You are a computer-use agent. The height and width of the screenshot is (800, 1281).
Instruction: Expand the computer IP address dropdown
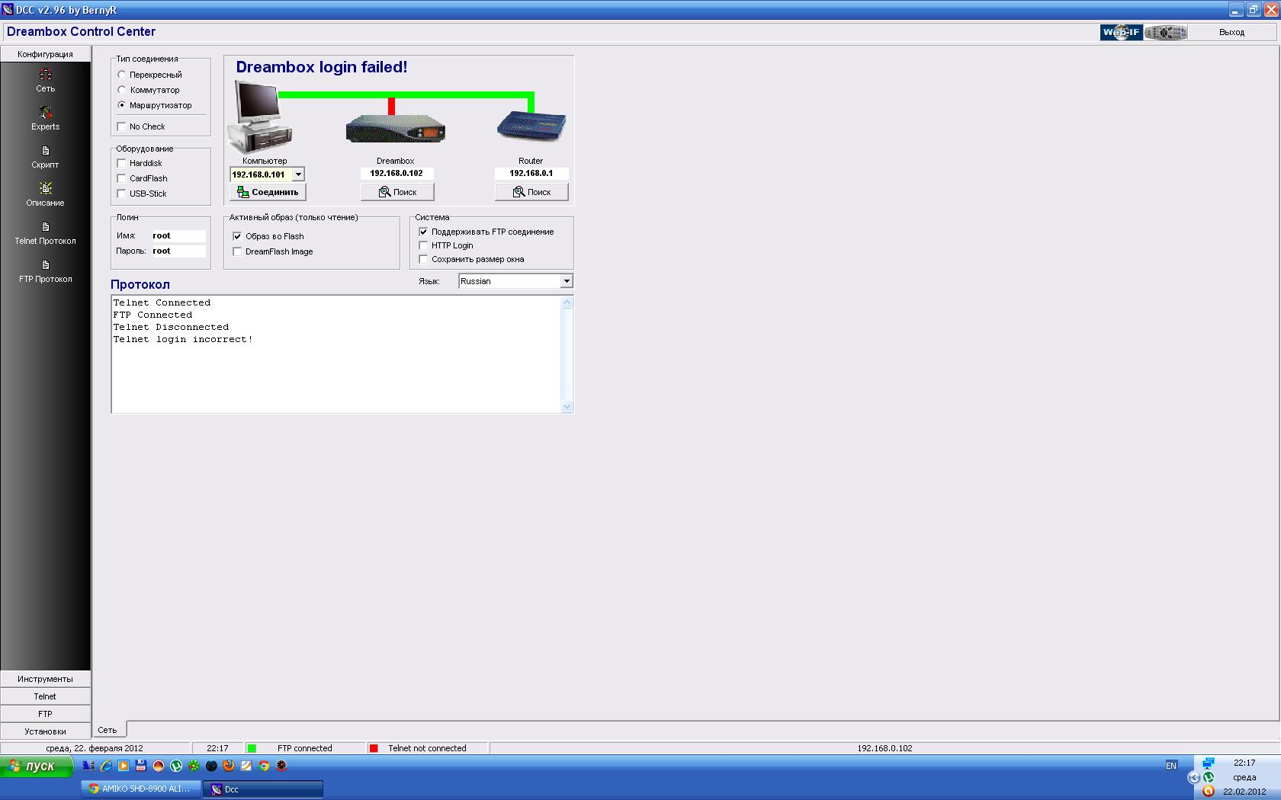298,174
